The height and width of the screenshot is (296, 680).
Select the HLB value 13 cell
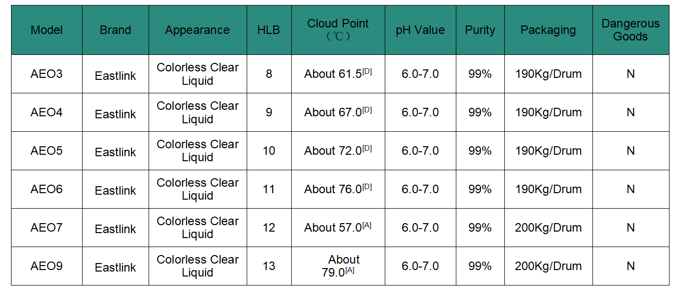[269, 266]
